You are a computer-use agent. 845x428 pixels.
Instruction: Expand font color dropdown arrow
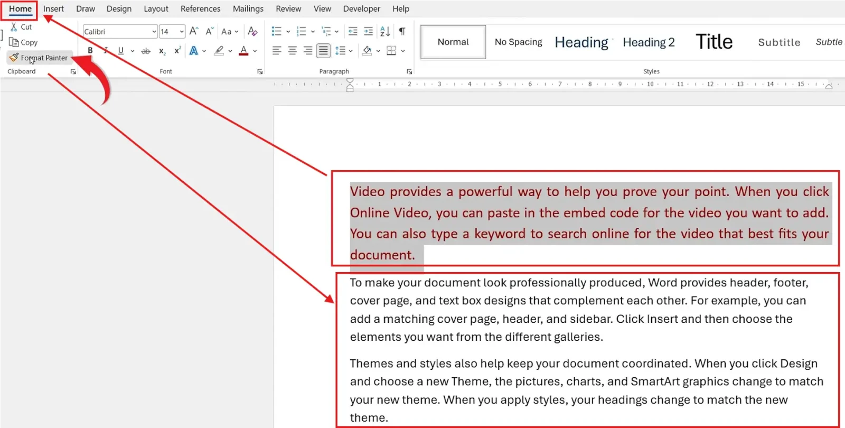pyautogui.click(x=255, y=51)
